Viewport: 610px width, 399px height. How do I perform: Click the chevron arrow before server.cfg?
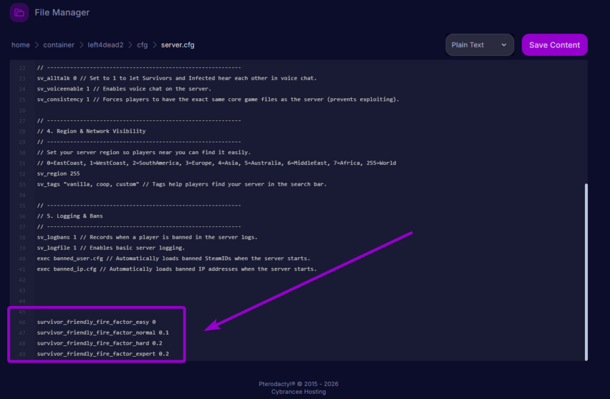coord(155,45)
